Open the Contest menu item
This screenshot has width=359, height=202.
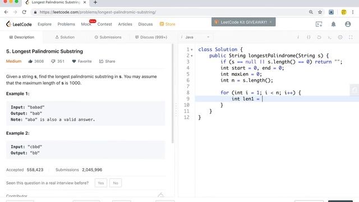pyautogui.click(x=105, y=24)
